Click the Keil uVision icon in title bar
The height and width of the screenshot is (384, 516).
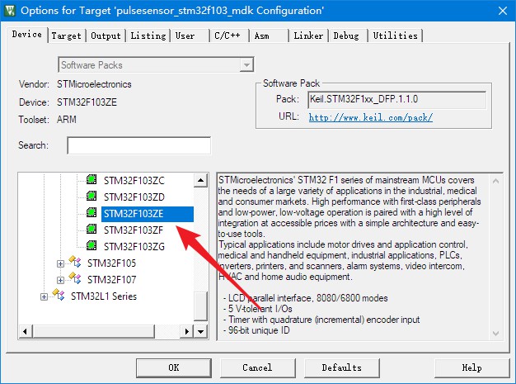(10, 11)
